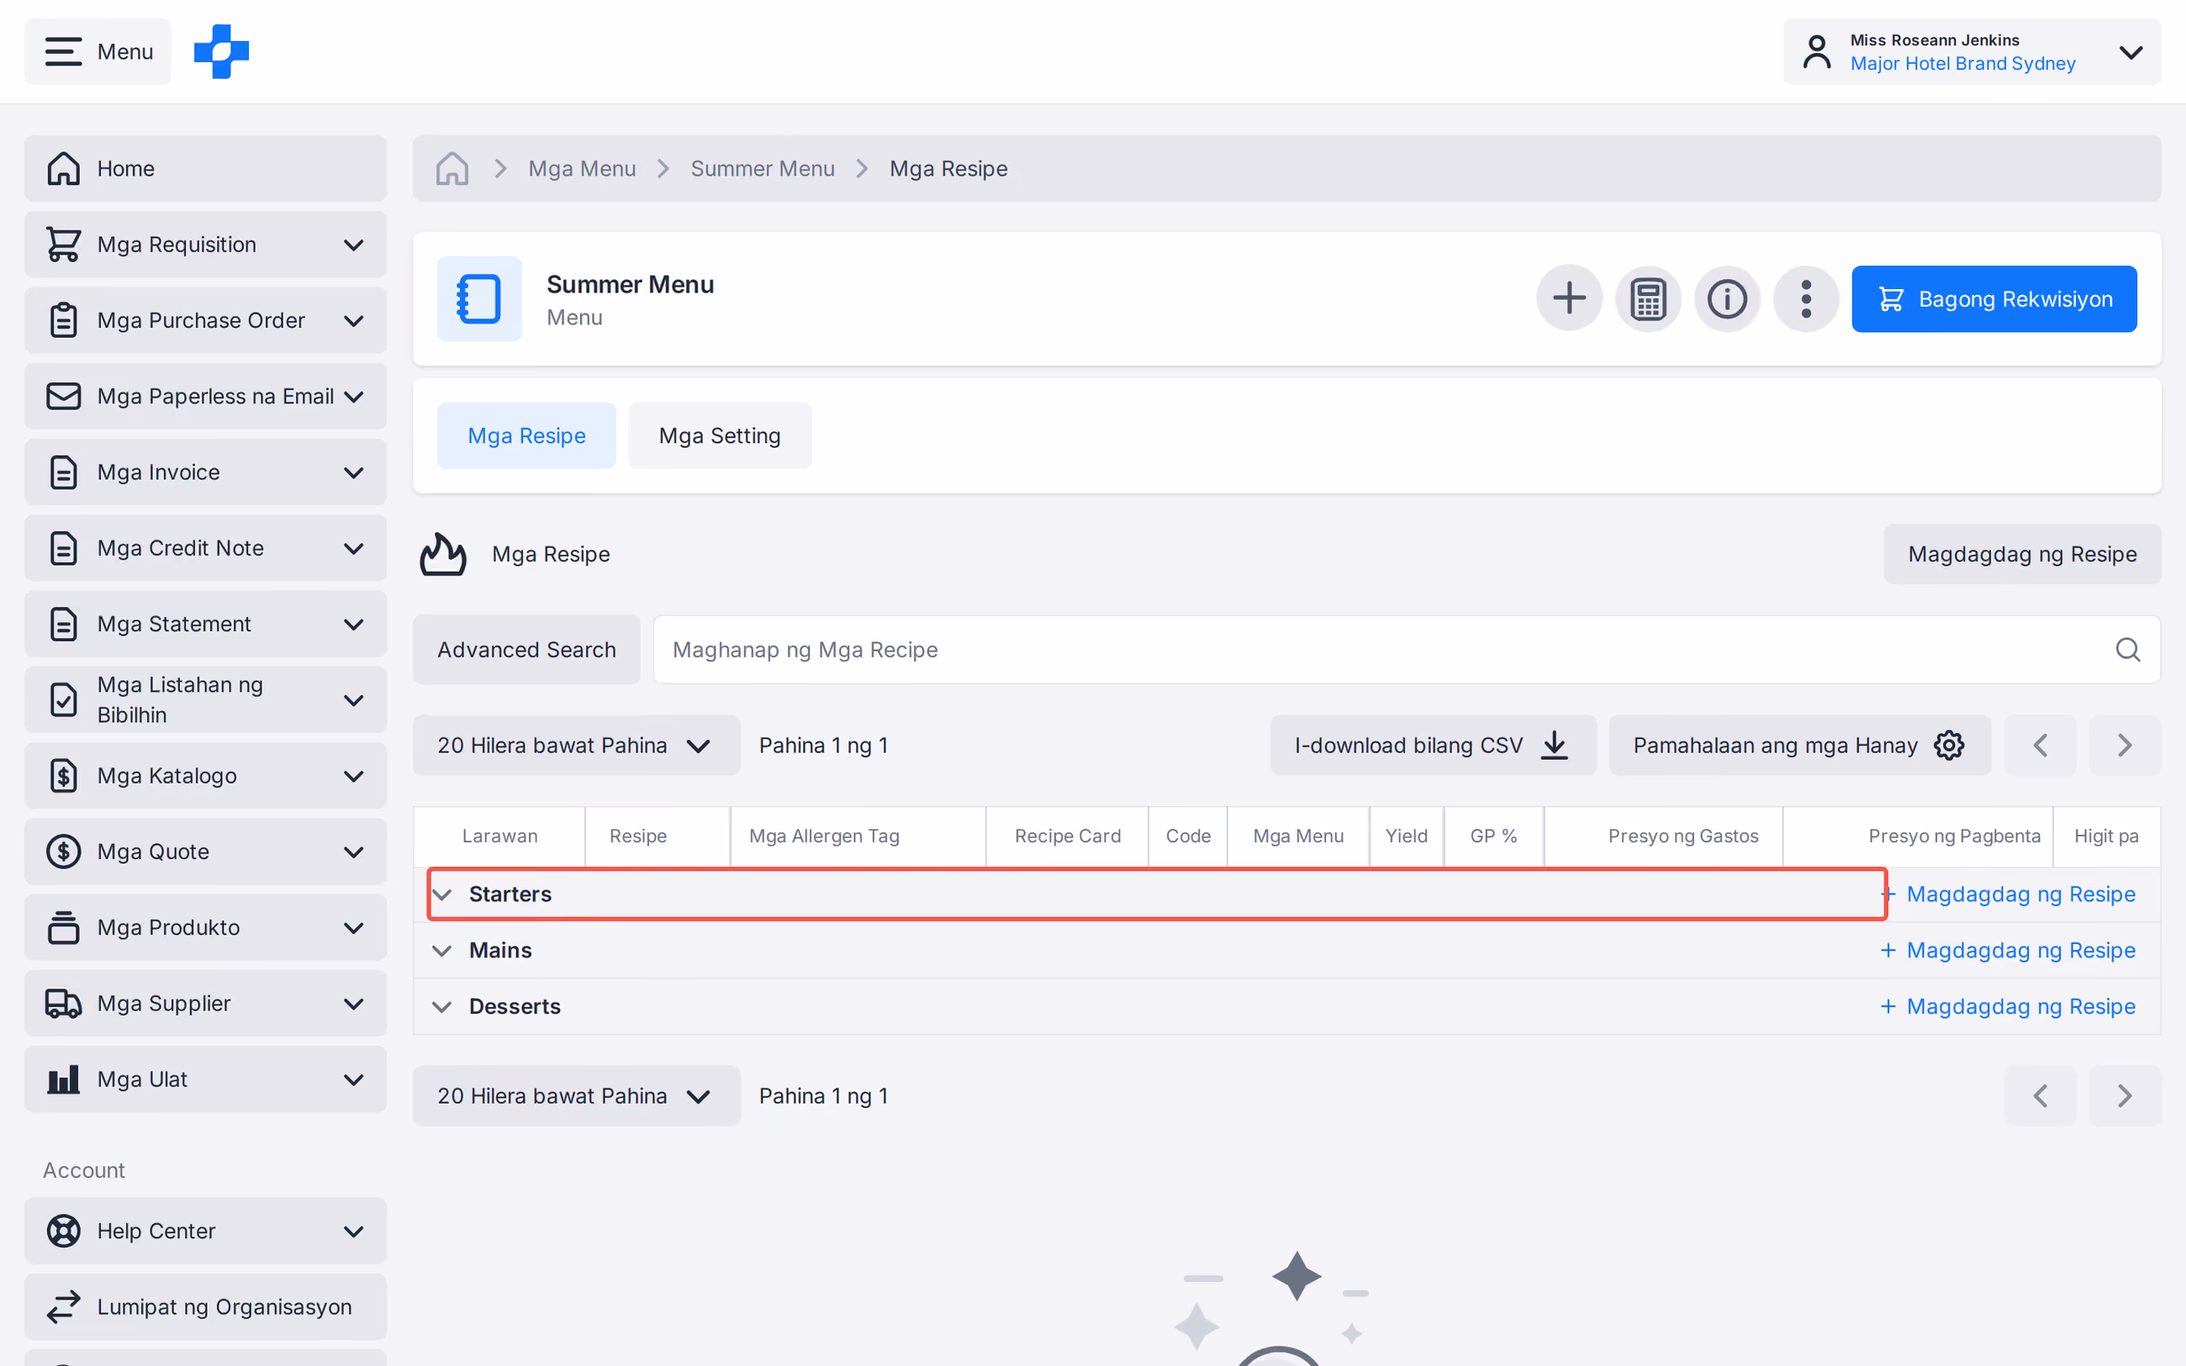Screen dimensions: 2186x1366
Task: Click the Mga Supplier truck icon
Action: 63,1003
